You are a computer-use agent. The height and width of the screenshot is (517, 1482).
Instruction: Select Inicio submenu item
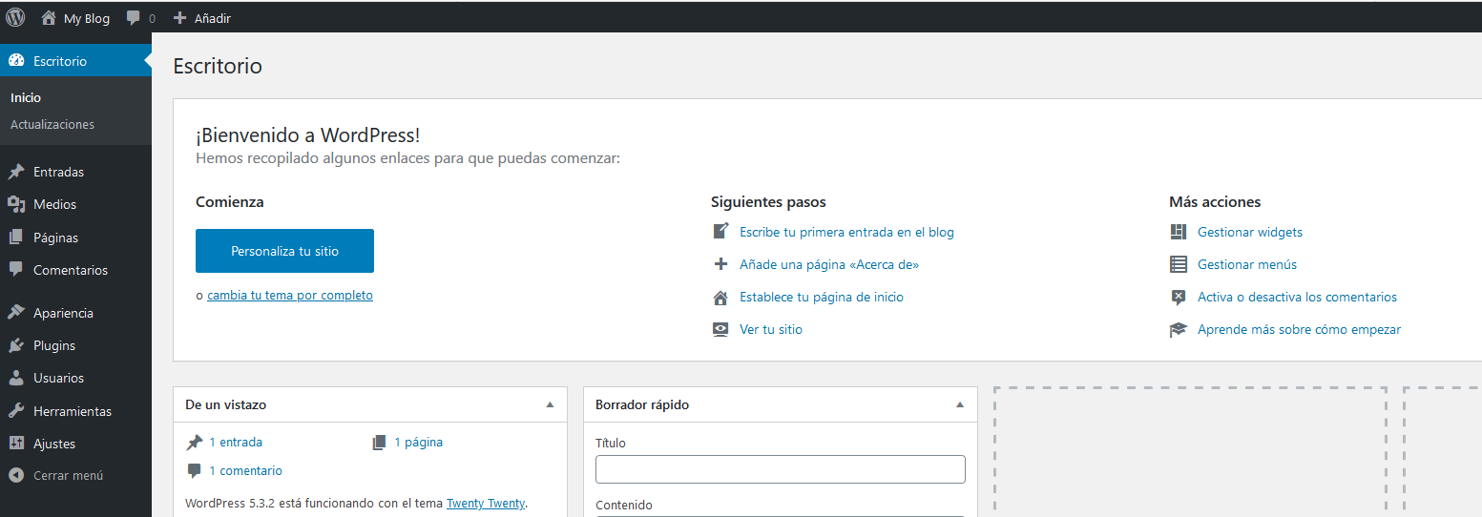tap(26, 97)
